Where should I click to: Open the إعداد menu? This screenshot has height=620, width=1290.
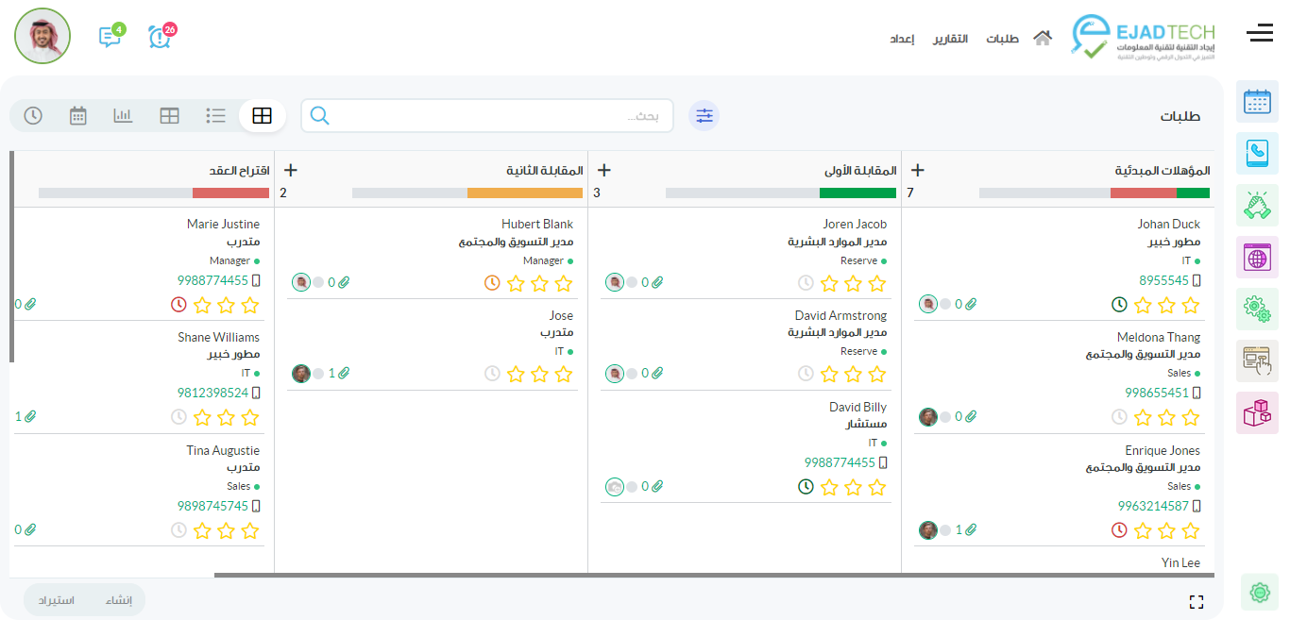(x=902, y=39)
